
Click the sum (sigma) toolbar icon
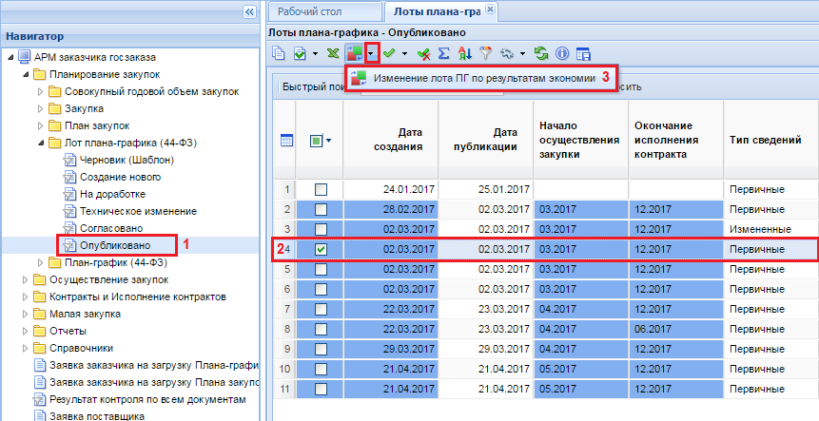443,54
